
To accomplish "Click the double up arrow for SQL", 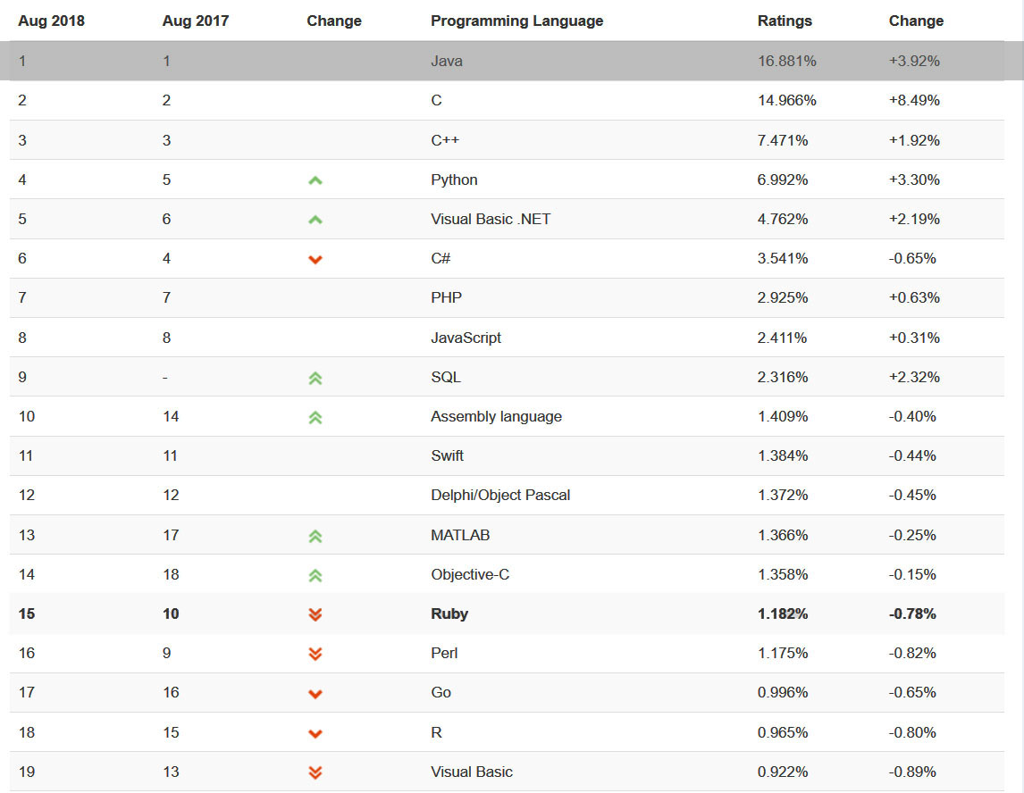I will pyautogui.click(x=315, y=378).
